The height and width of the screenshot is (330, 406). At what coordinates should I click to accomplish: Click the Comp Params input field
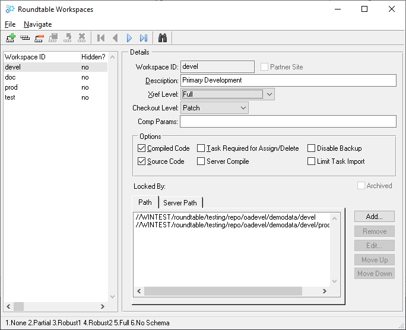(x=288, y=122)
